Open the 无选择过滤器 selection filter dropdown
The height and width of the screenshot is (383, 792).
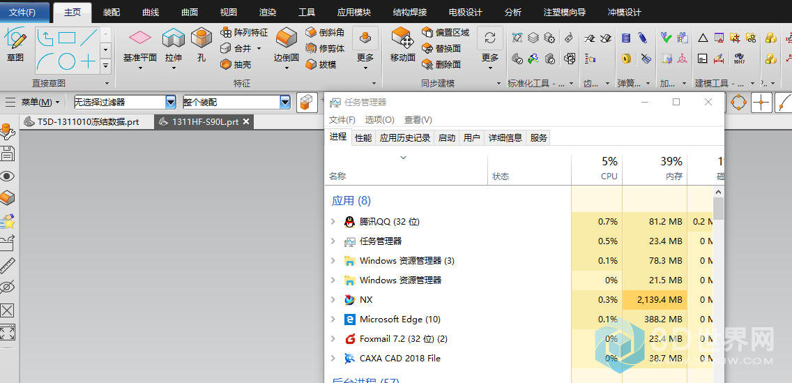[171, 103]
